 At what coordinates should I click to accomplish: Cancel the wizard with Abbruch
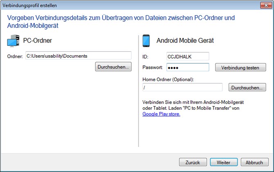[x=254, y=162]
